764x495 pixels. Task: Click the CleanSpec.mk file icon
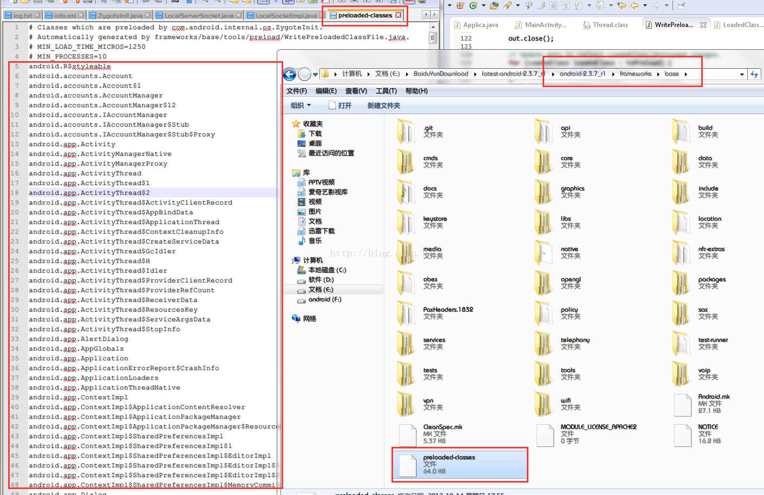coord(407,434)
